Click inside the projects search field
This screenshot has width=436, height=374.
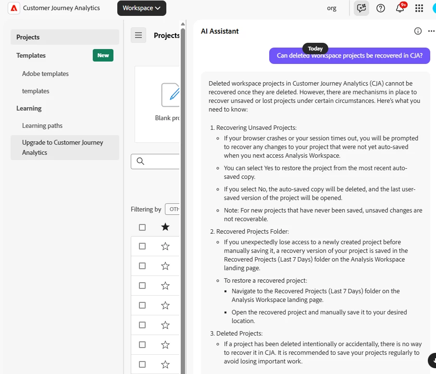click(155, 161)
